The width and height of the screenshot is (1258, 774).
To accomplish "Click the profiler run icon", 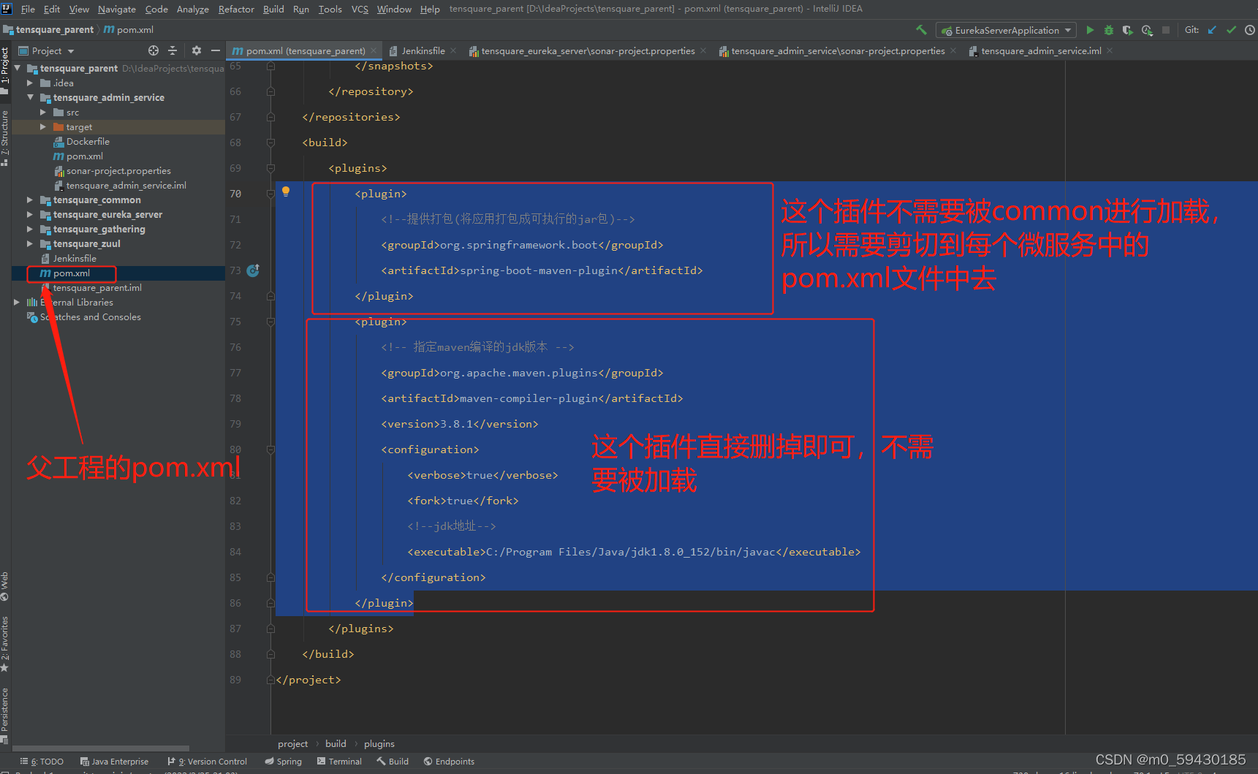I will 1147,30.
